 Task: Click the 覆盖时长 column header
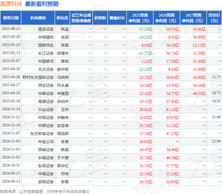tap(117, 18)
